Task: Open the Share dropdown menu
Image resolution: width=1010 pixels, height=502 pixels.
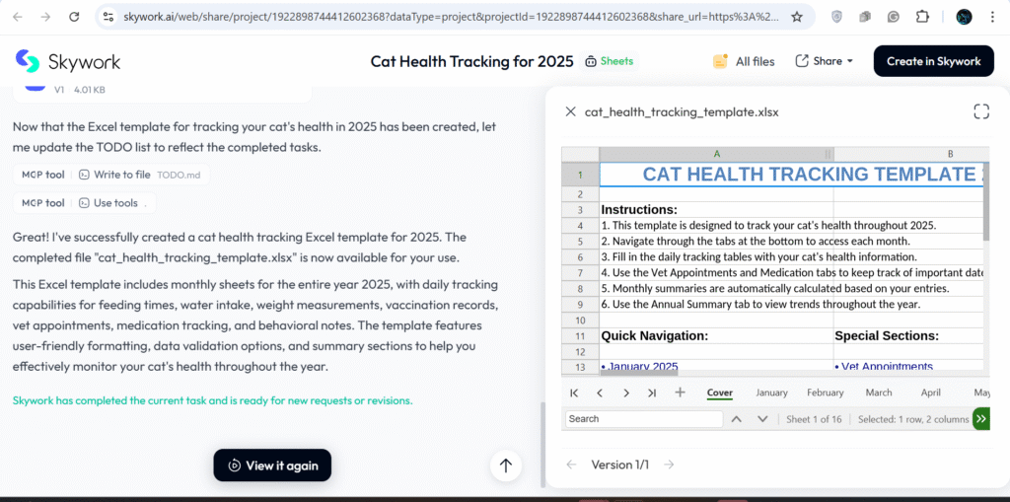Action: [x=825, y=61]
